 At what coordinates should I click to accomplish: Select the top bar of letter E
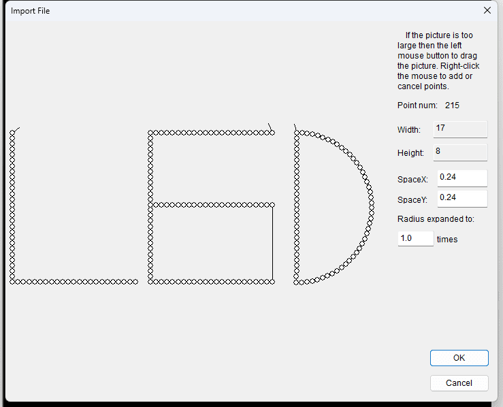pos(211,133)
